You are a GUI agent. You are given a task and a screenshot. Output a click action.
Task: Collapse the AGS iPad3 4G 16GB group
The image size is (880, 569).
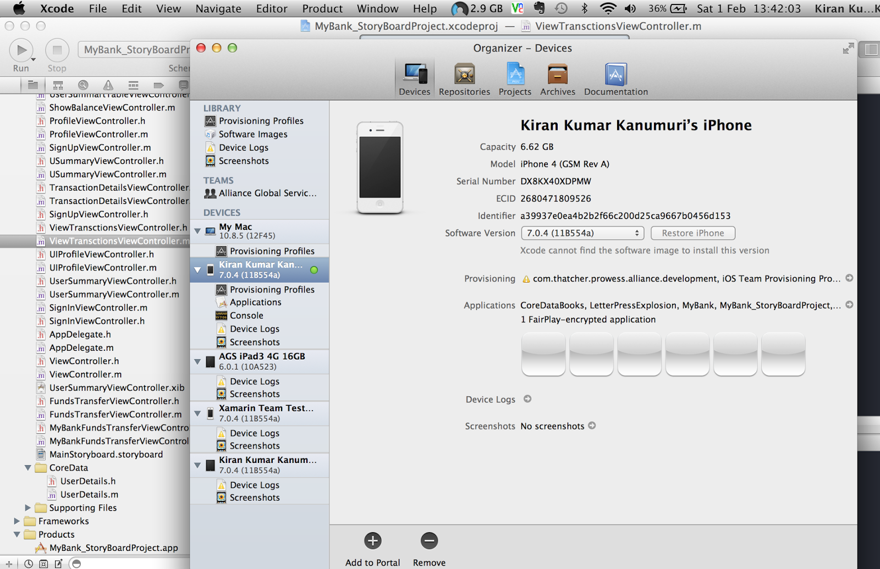coord(197,361)
